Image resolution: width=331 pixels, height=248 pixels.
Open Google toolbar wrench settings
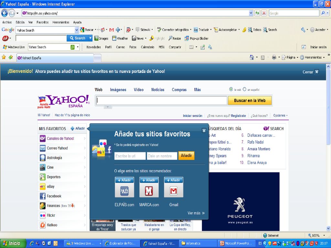pyautogui.click(x=303, y=30)
